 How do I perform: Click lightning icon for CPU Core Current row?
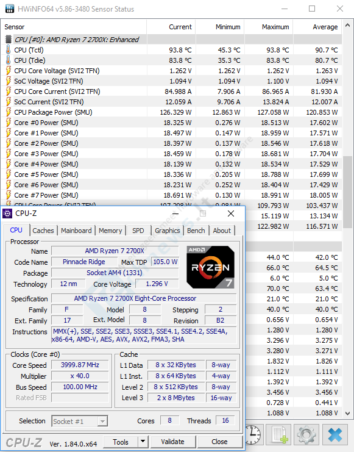(x=9, y=91)
